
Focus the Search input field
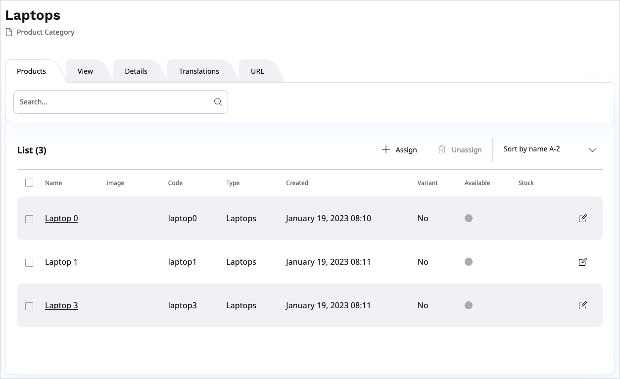[121, 102]
